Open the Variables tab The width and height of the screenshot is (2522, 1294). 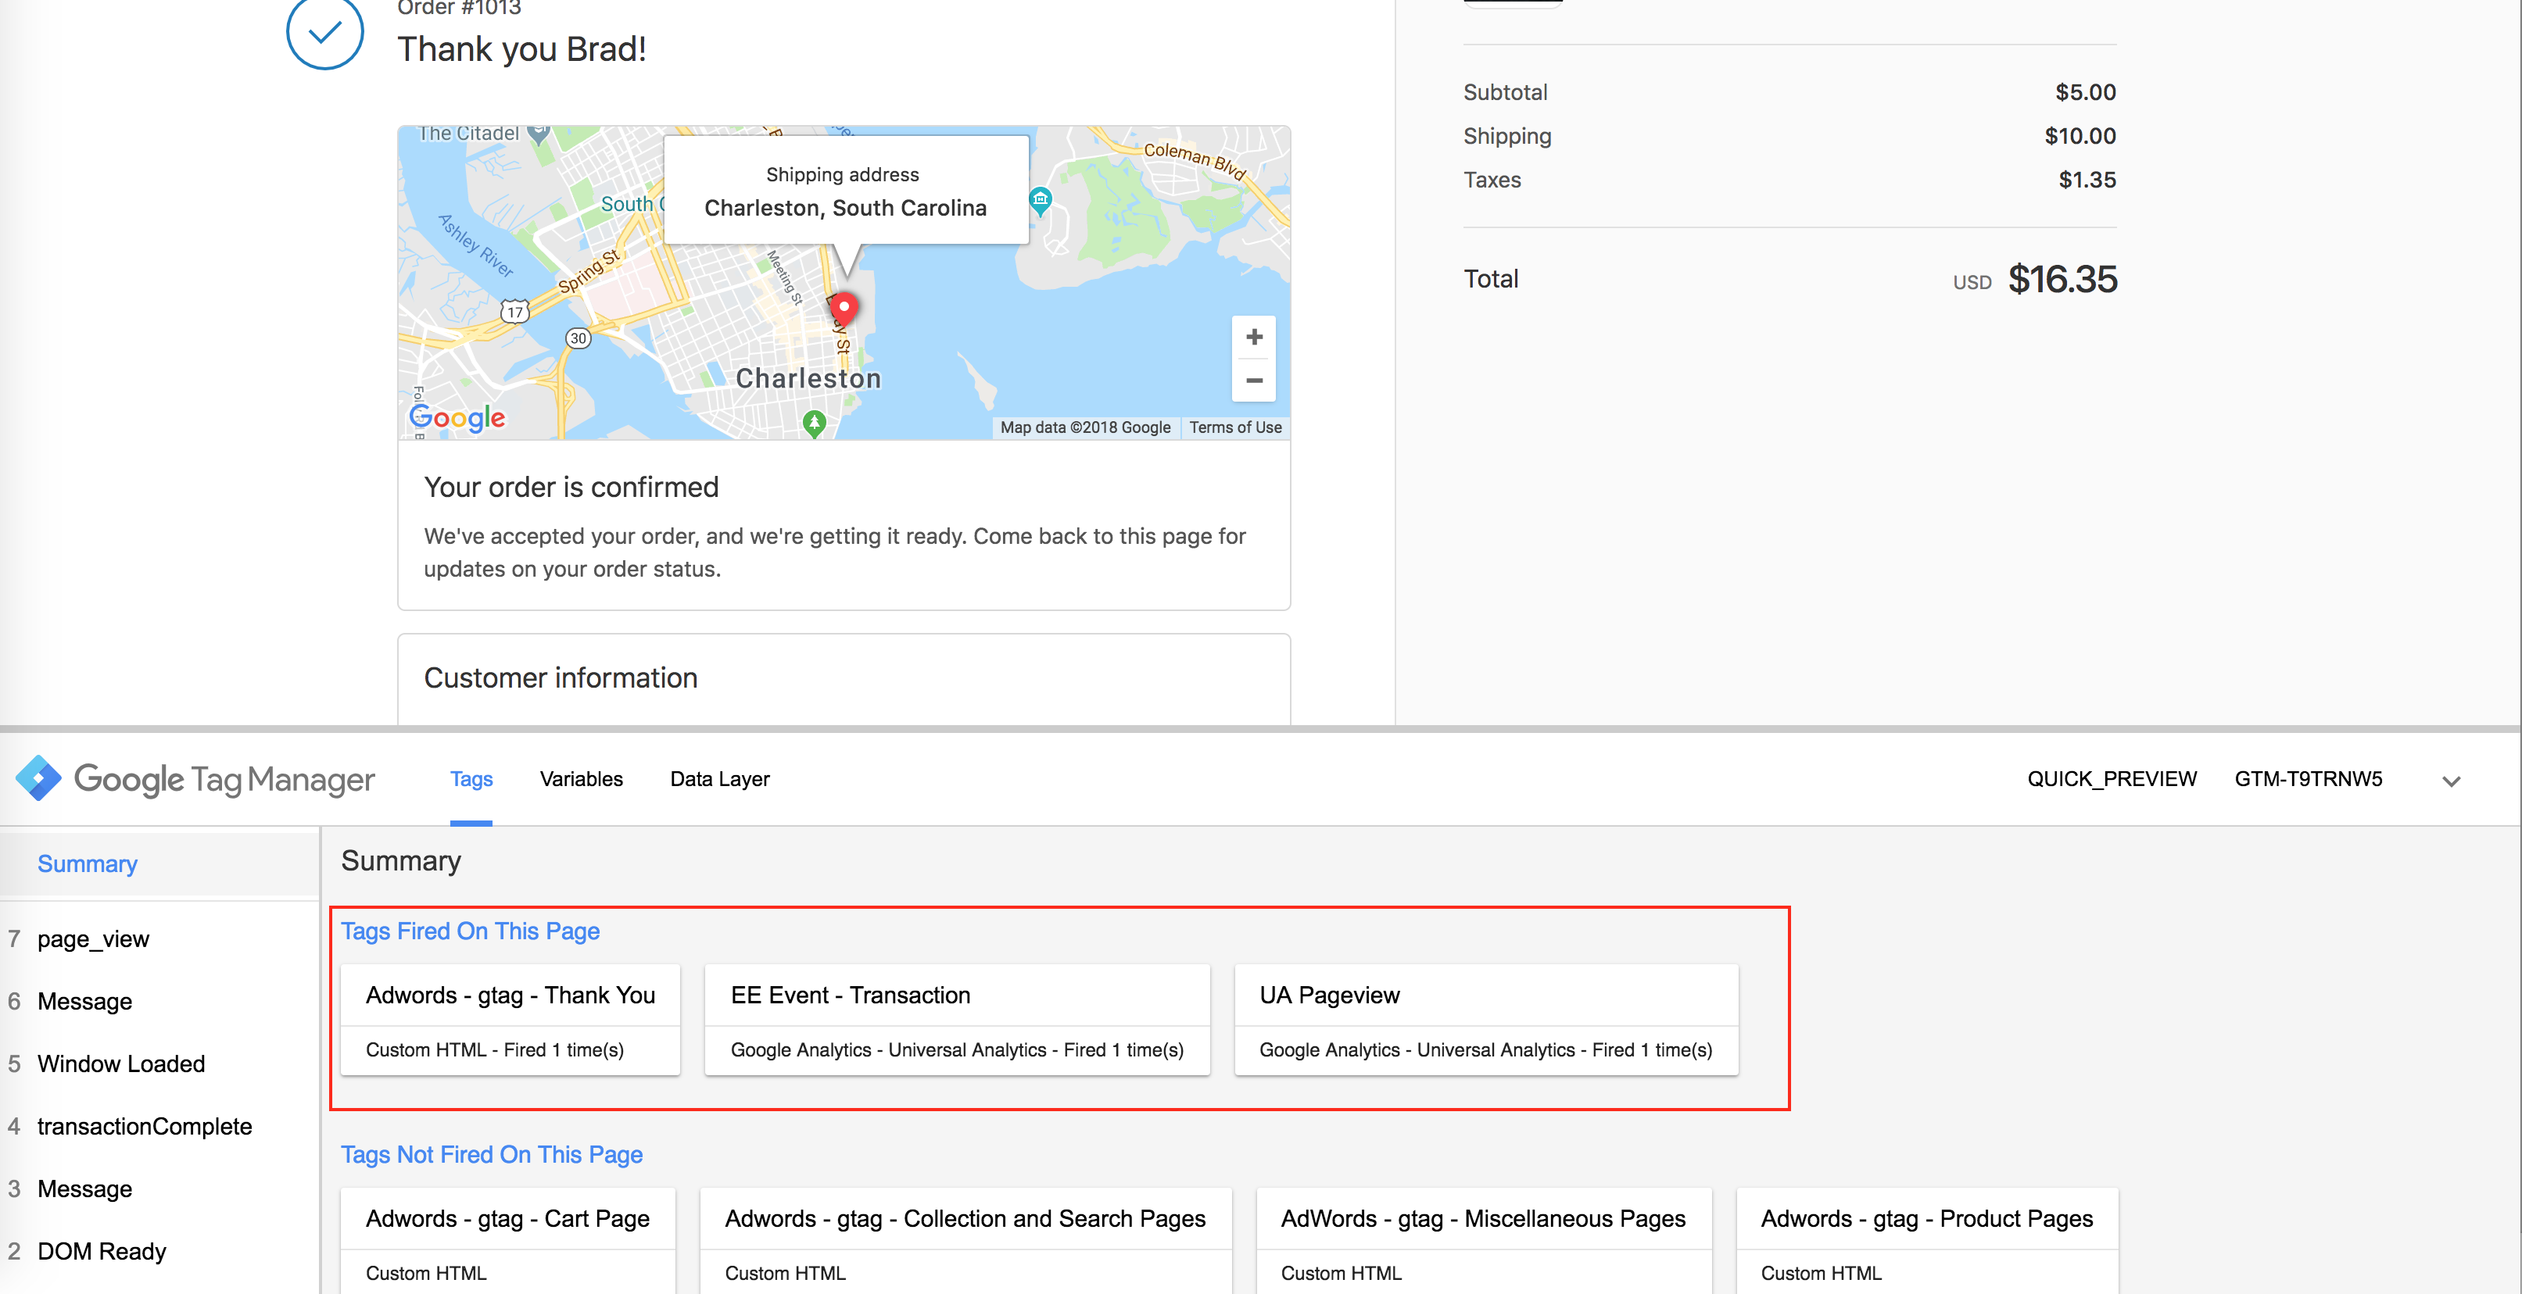pyautogui.click(x=582, y=779)
